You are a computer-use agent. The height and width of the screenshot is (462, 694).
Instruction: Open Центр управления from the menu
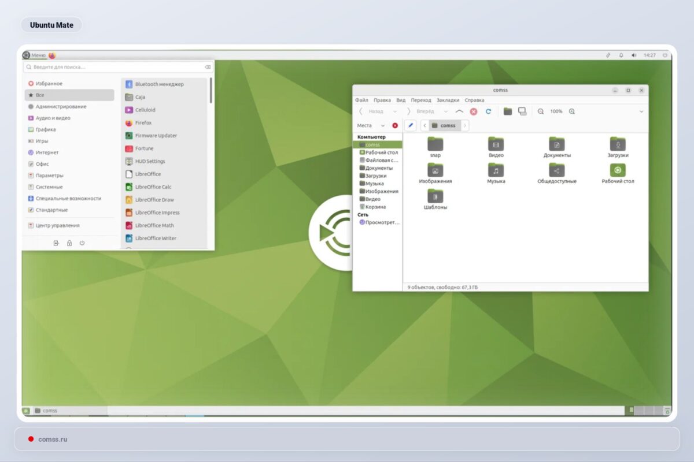coord(54,225)
